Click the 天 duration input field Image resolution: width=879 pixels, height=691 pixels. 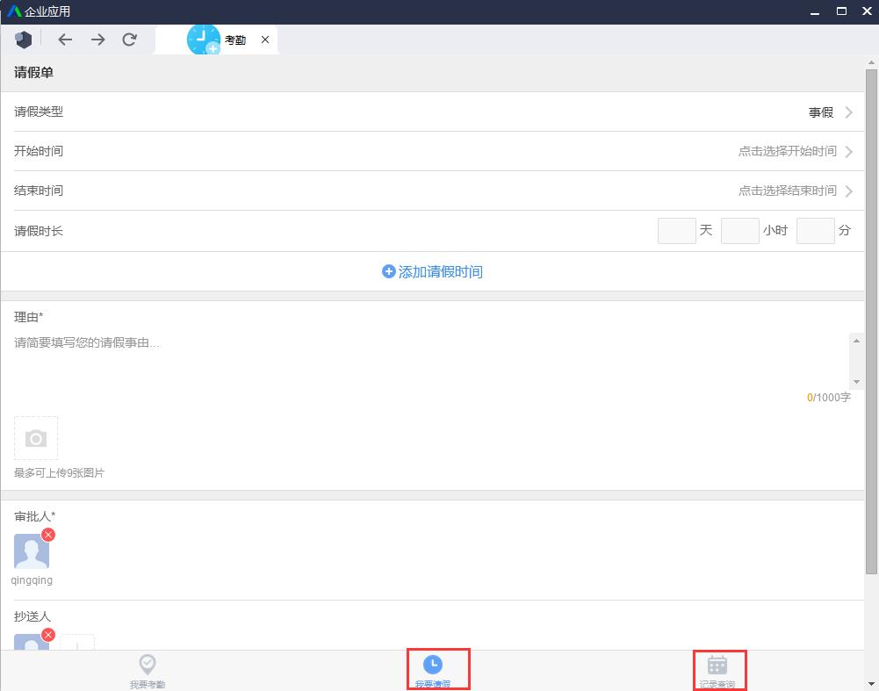(x=676, y=230)
